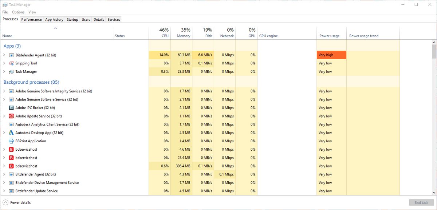
Task: Click the Autodesk Desktop App icon
Action: pos(11,133)
